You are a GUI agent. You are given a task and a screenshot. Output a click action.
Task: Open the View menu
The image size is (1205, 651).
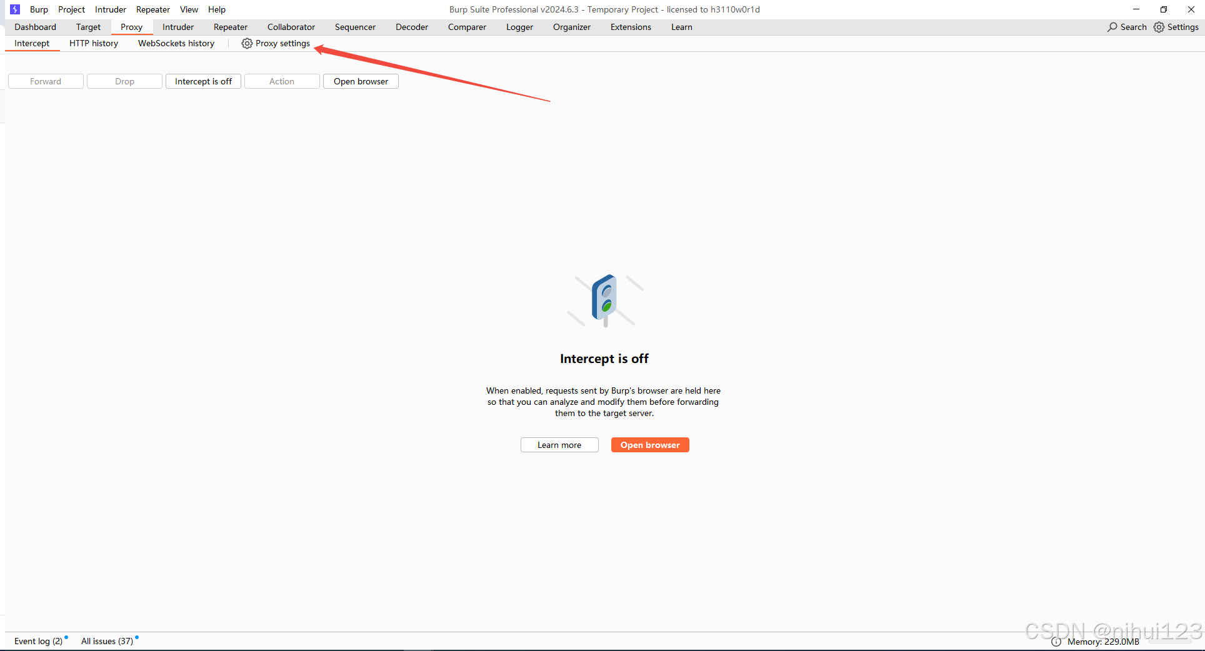pos(189,9)
